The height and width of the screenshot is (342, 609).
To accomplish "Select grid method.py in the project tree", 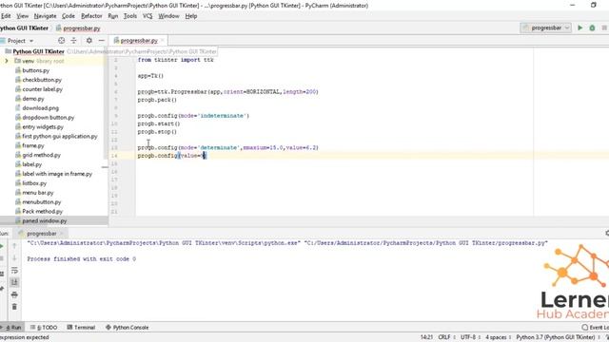I will [x=41, y=155].
